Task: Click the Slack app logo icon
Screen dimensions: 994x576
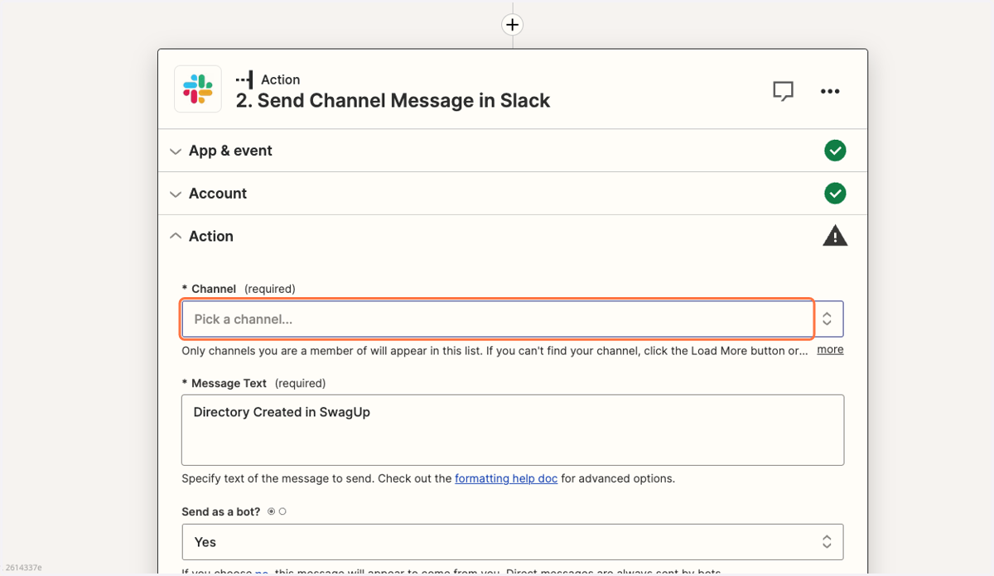Action: pos(198,89)
